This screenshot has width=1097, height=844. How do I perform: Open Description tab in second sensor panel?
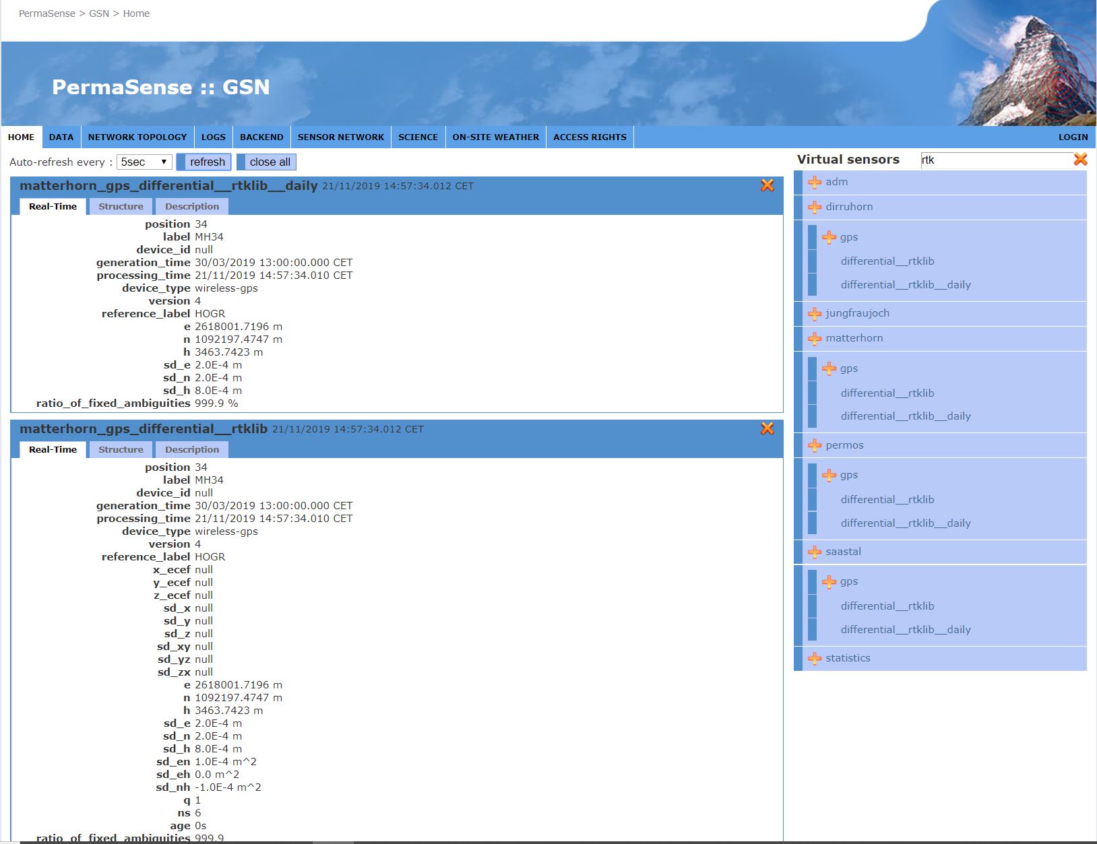pyautogui.click(x=192, y=450)
